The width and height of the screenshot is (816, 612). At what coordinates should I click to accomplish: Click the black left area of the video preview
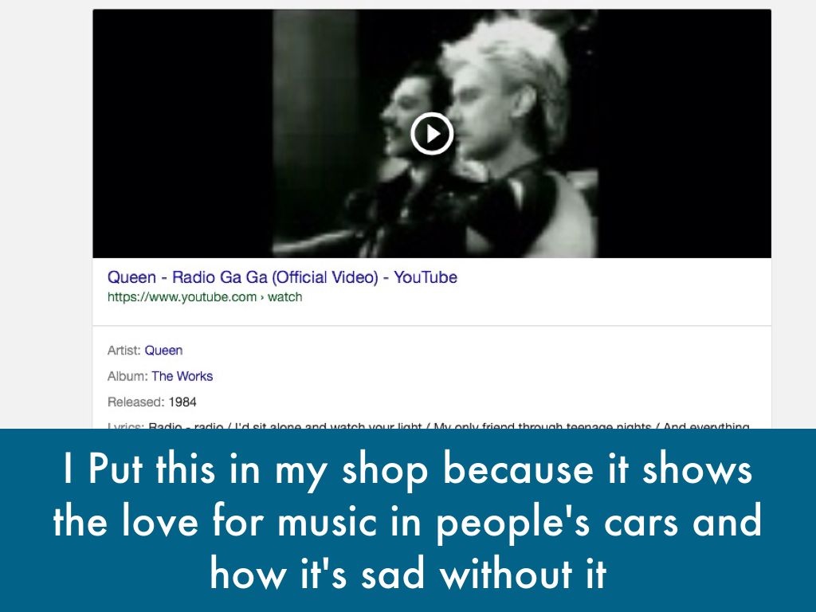pyautogui.click(x=182, y=134)
